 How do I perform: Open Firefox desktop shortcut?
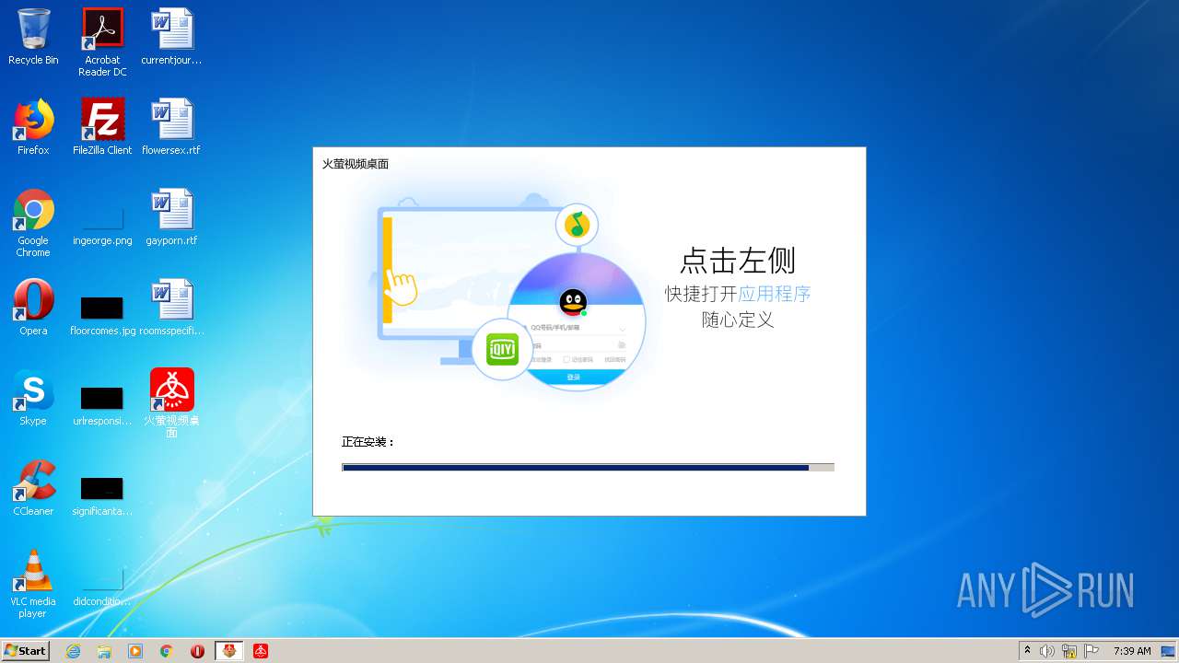coord(33,127)
